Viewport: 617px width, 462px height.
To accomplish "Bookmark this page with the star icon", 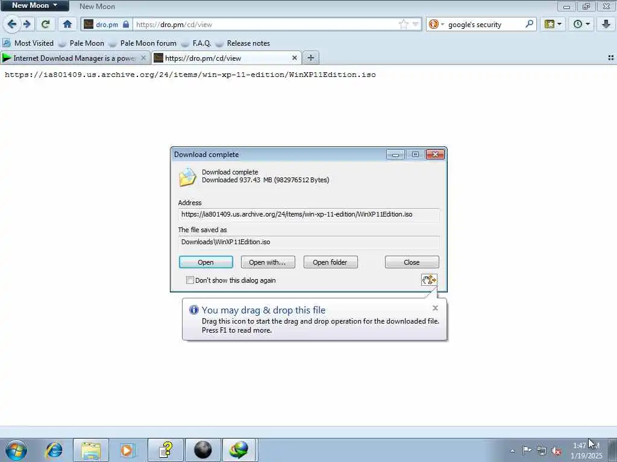I will point(403,24).
